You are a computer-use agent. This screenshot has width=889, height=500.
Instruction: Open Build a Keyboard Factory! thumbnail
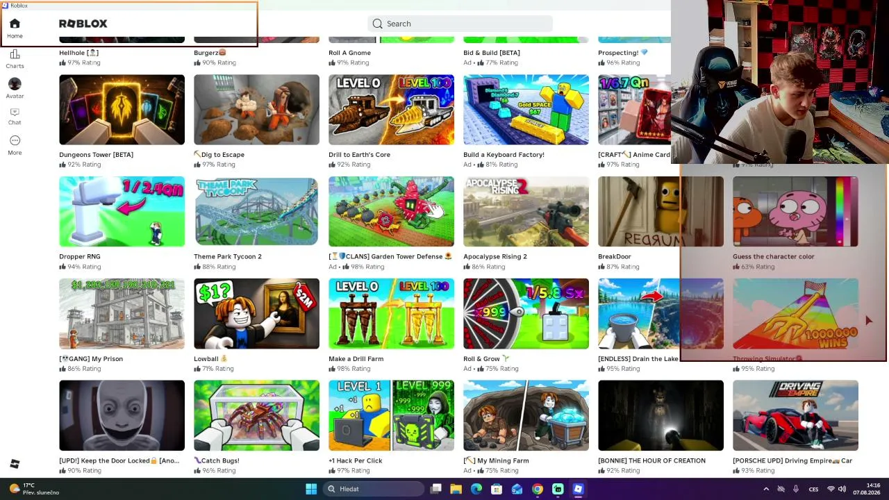(526, 110)
